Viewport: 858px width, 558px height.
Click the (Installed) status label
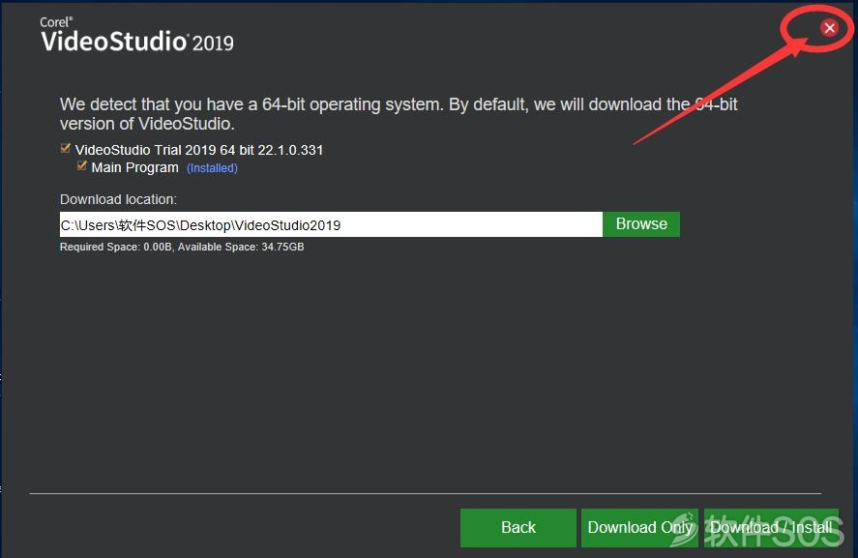(x=212, y=168)
